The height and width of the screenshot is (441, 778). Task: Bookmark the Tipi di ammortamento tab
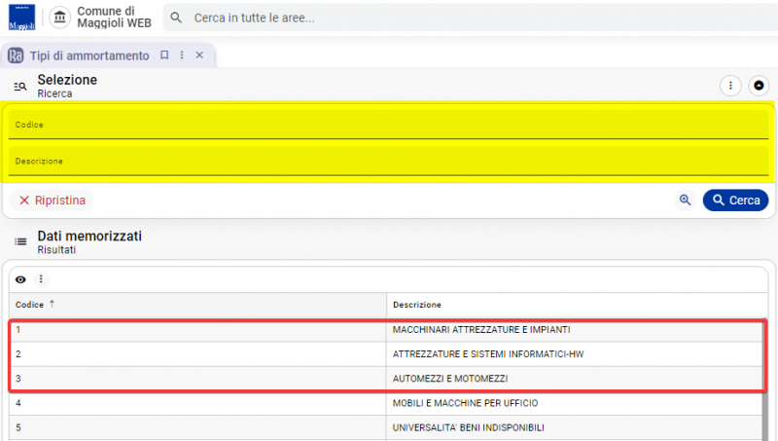tap(164, 55)
